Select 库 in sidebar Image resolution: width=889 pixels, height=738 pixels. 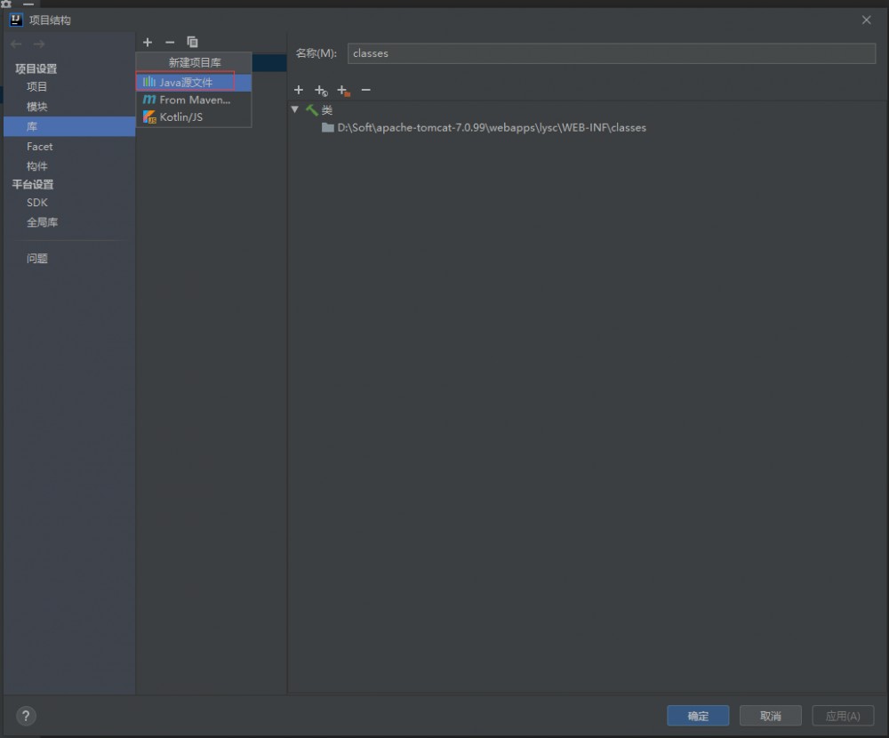click(x=69, y=126)
